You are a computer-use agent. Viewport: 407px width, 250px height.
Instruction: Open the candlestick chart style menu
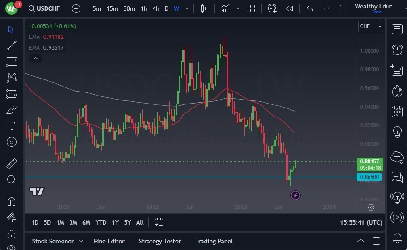point(204,8)
